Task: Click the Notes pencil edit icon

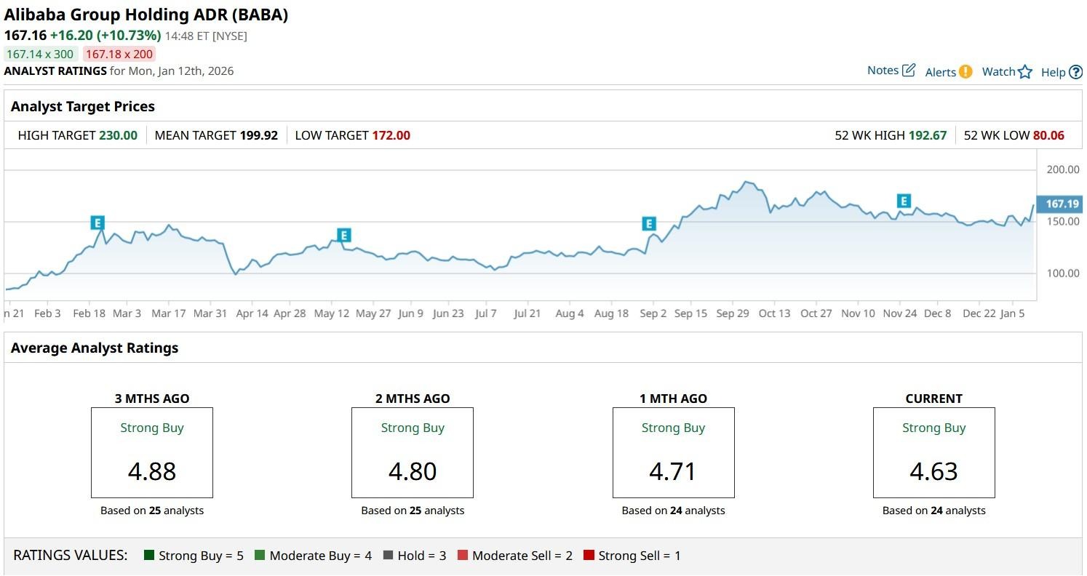Action: (x=909, y=71)
